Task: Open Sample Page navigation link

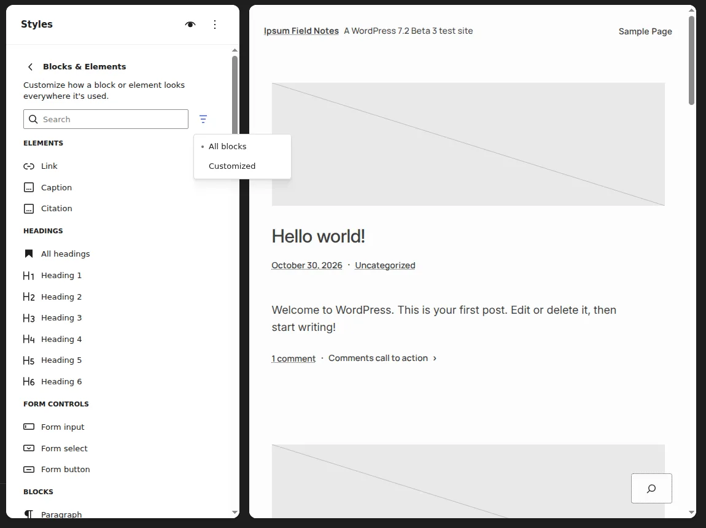Action: [x=645, y=31]
